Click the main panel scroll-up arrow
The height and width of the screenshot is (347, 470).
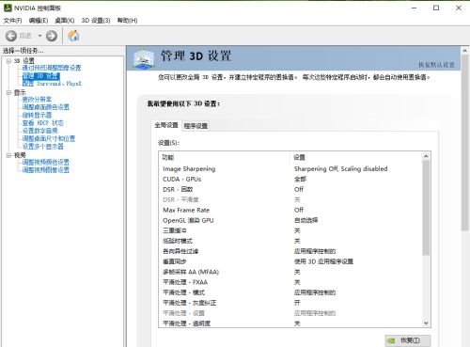(465, 51)
